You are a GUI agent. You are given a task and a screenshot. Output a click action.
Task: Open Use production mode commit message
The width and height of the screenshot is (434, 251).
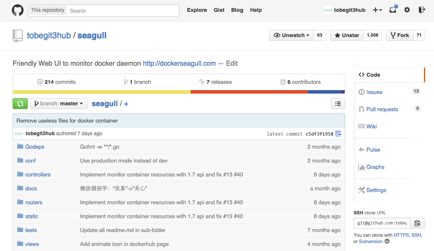(124, 161)
